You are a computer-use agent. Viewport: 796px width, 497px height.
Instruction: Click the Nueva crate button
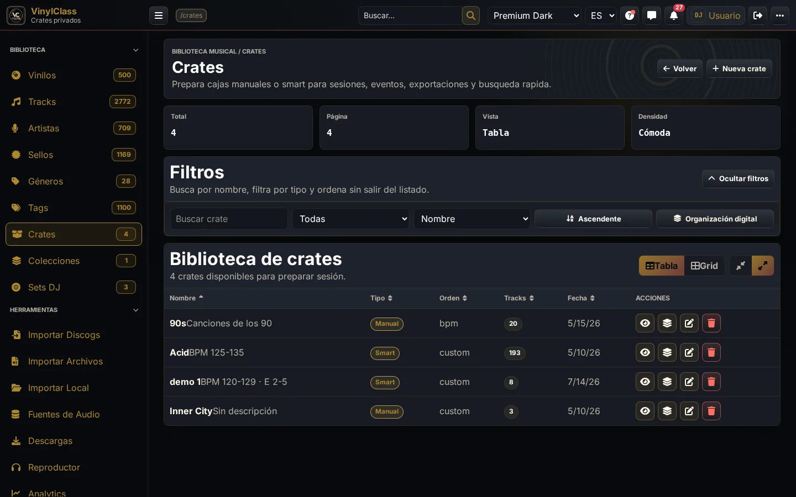[739, 68]
